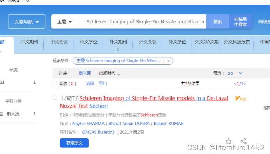Click the 获取原文 button
Image resolution: width=270 pixels, height=154 pixels.
pos(75,143)
